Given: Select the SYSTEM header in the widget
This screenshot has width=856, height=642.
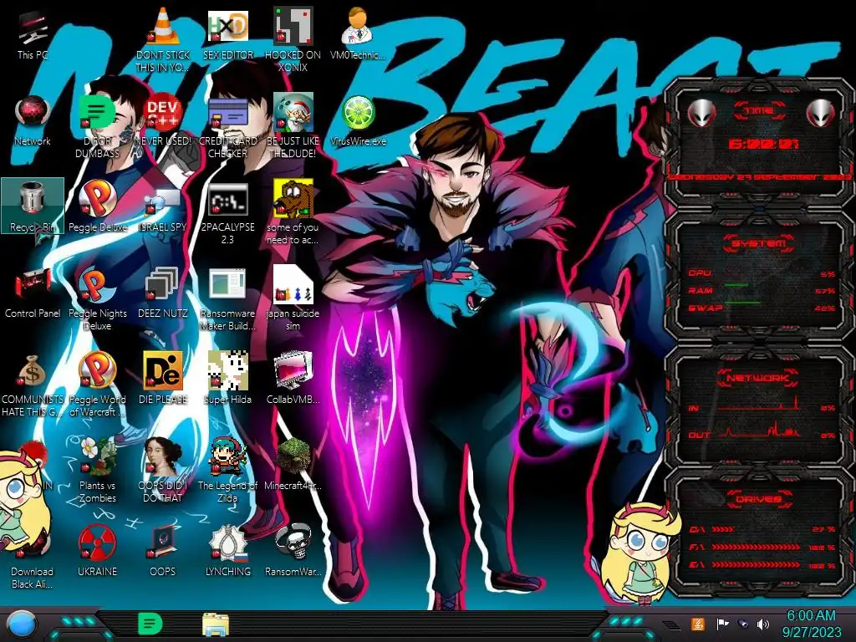Looking at the screenshot, I should pyautogui.click(x=759, y=243).
